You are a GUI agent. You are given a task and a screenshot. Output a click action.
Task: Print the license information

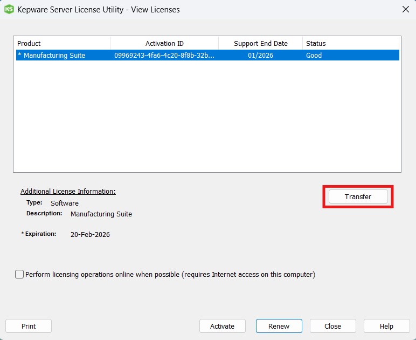[x=29, y=326]
